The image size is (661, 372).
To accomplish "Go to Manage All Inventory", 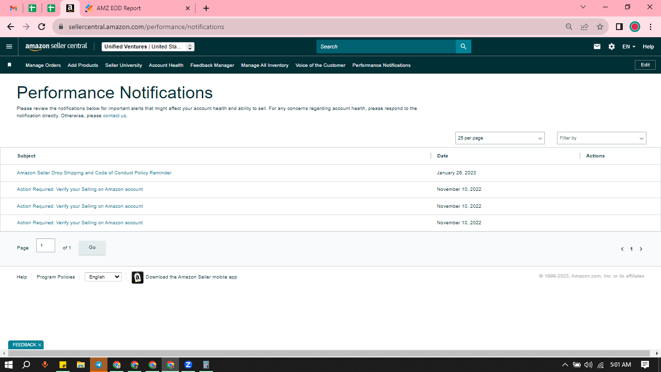I will [x=265, y=65].
